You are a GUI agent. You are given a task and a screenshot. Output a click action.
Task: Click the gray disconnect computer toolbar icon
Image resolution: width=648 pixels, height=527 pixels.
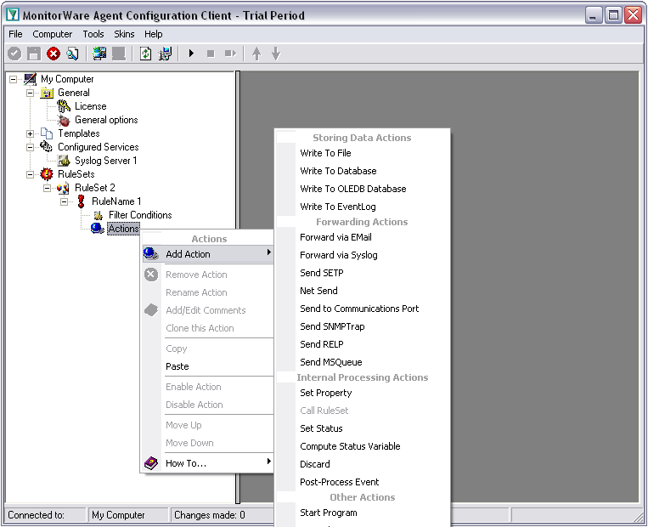click(119, 54)
